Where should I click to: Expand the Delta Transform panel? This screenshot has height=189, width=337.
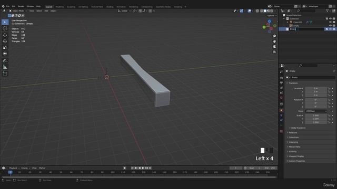pyautogui.click(x=299, y=128)
